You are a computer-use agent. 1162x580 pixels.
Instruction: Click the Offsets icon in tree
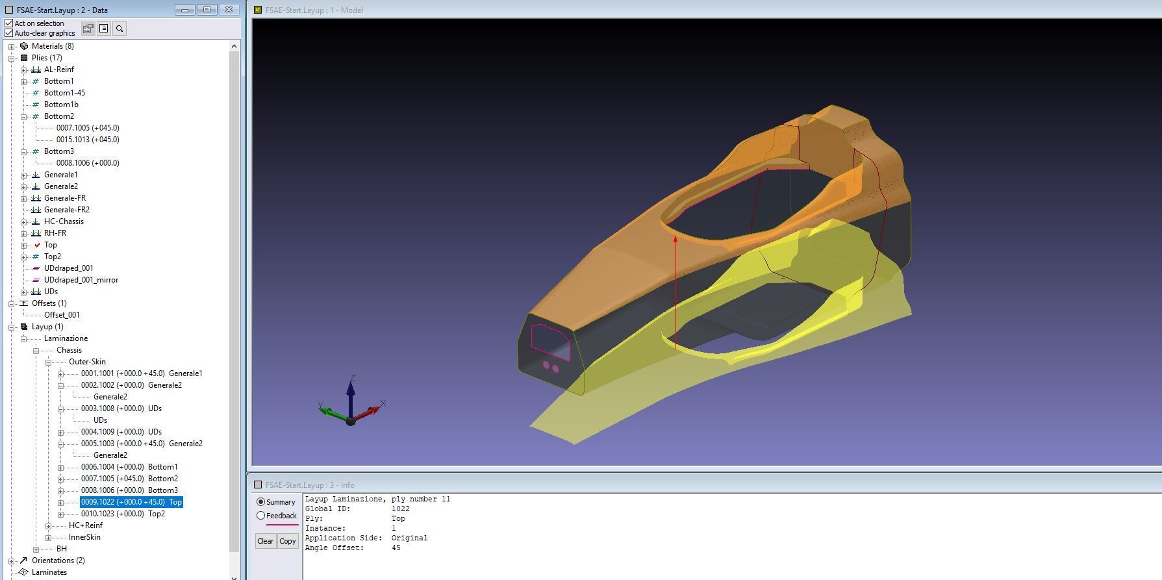point(24,303)
